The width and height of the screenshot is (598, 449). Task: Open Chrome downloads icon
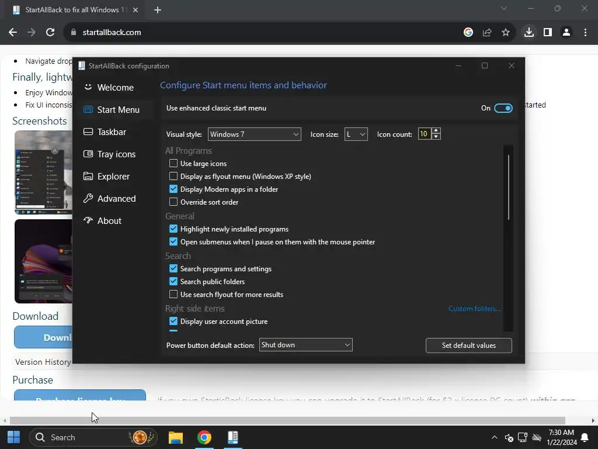pyautogui.click(x=529, y=33)
